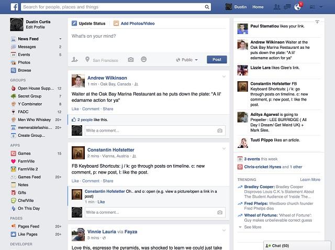
Task: Like Andrew Wilkinson's post
Action: [75, 109]
